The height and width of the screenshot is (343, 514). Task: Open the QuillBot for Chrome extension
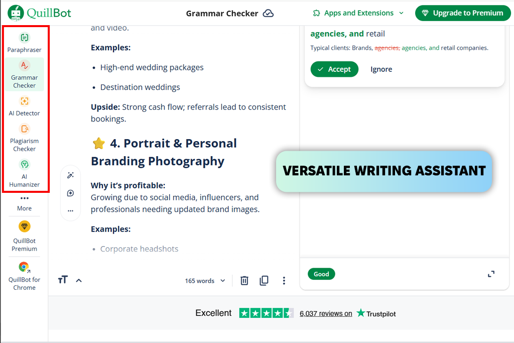pos(24,276)
